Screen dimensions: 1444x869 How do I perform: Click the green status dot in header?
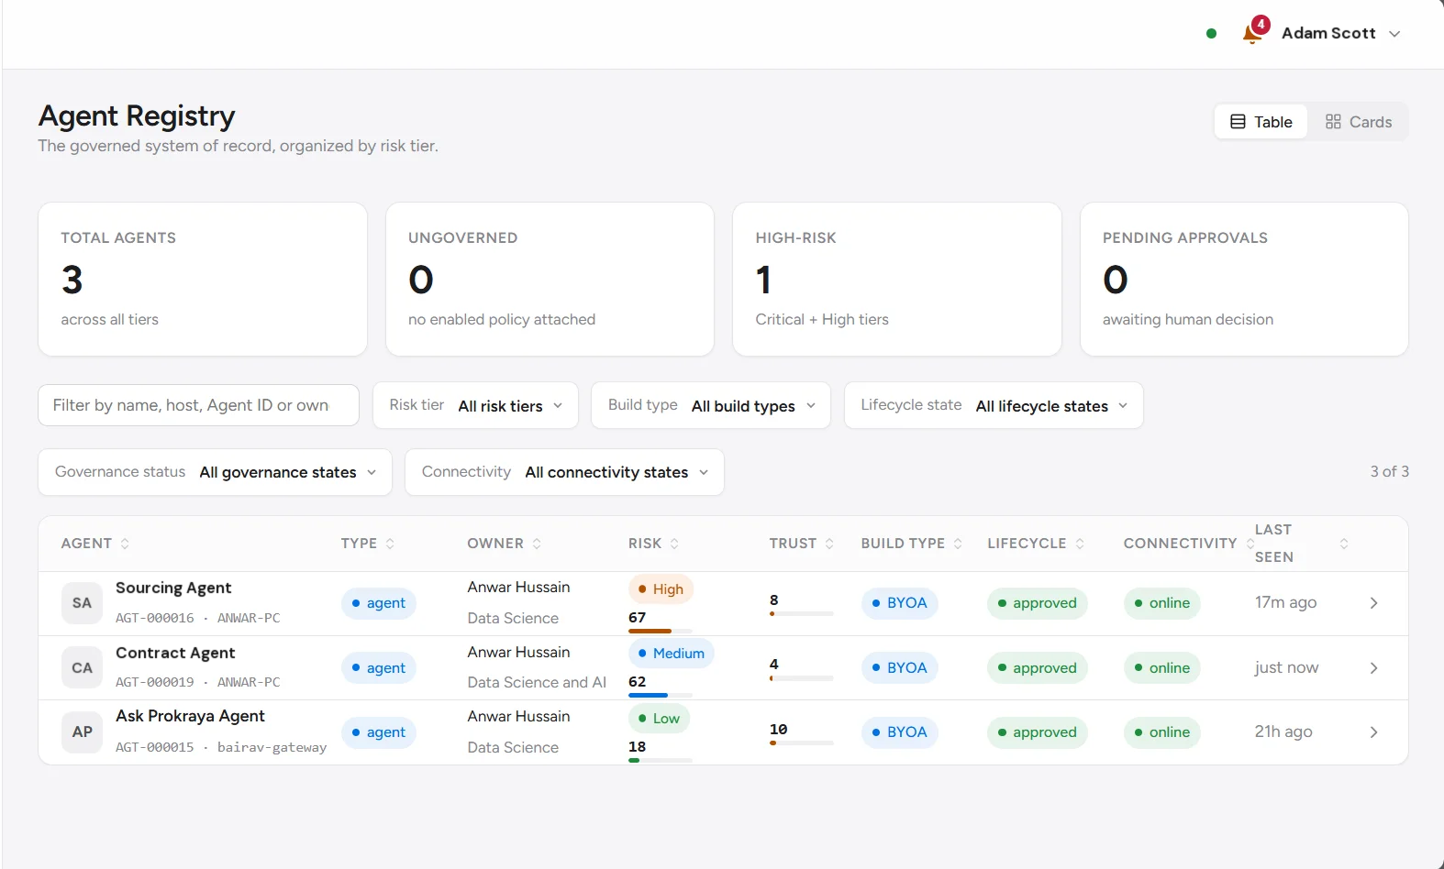(1211, 33)
